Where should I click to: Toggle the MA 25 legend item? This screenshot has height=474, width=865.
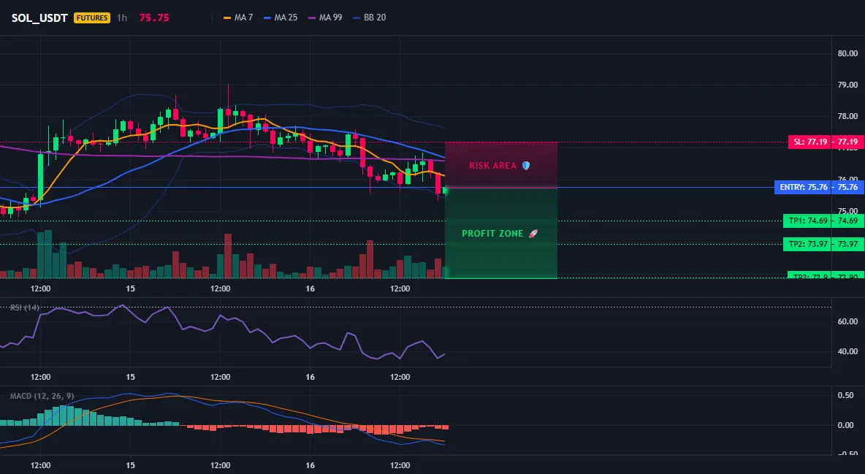pyautogui.click(x=281, y=18)
